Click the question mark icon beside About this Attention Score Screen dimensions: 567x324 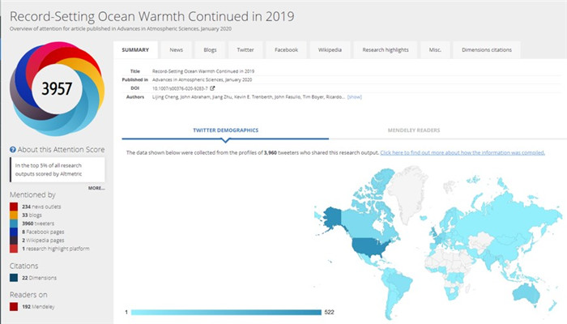pos(13,149)
